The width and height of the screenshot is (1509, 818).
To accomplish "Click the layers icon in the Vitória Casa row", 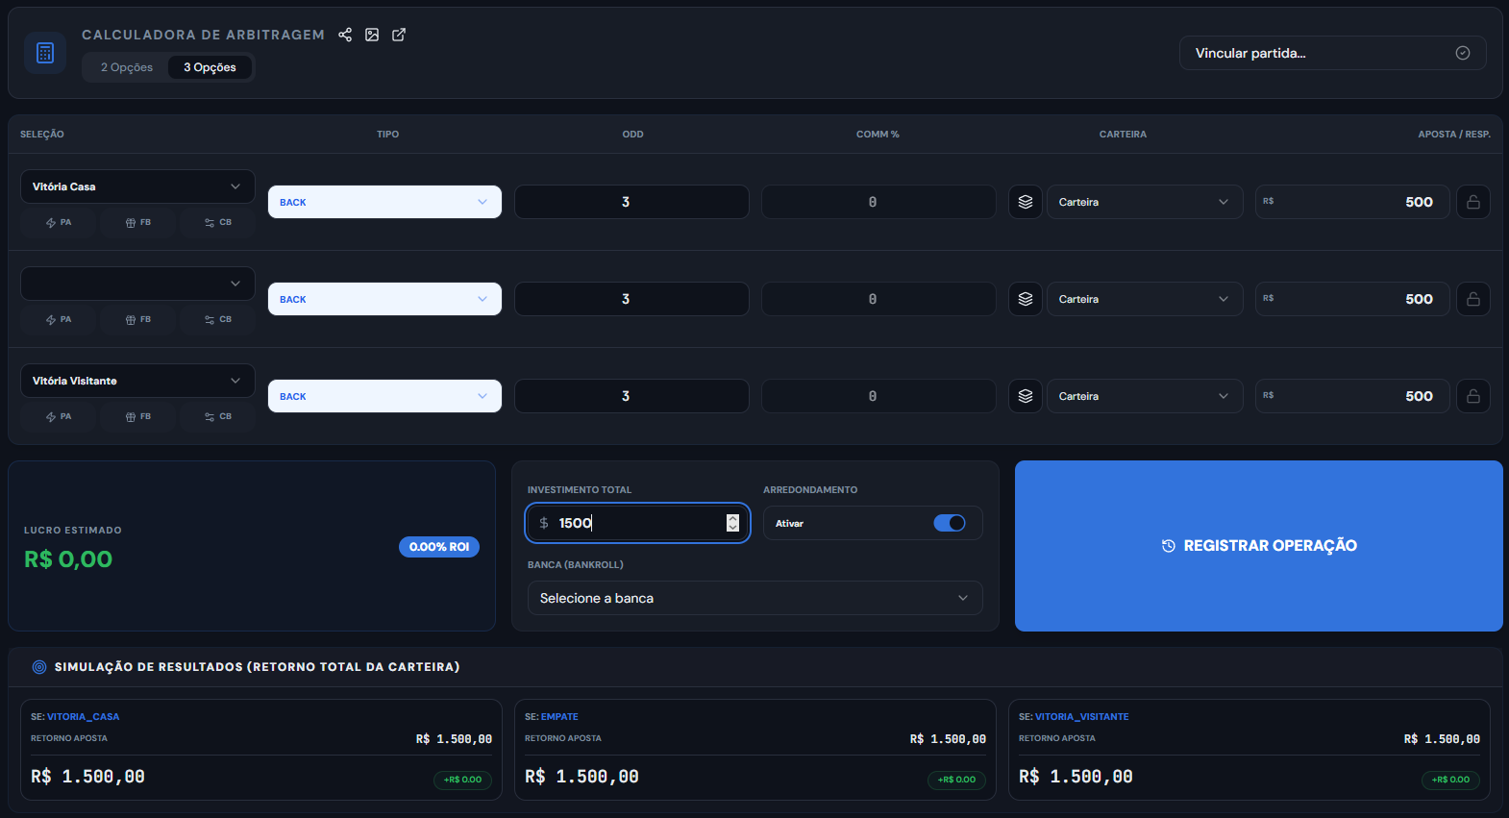I will [x=1026, y=202].
